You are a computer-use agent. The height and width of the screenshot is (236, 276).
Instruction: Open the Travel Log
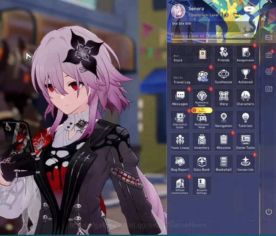pos(191,76)
